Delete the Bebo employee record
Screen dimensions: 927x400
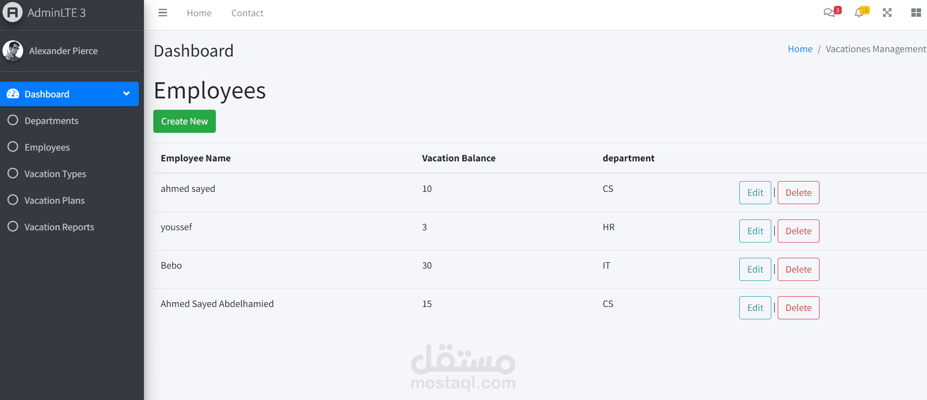(x=798, y=269)
